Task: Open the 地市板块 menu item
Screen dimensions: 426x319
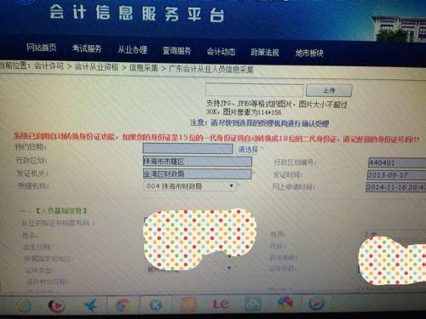Action: point(309,53)
